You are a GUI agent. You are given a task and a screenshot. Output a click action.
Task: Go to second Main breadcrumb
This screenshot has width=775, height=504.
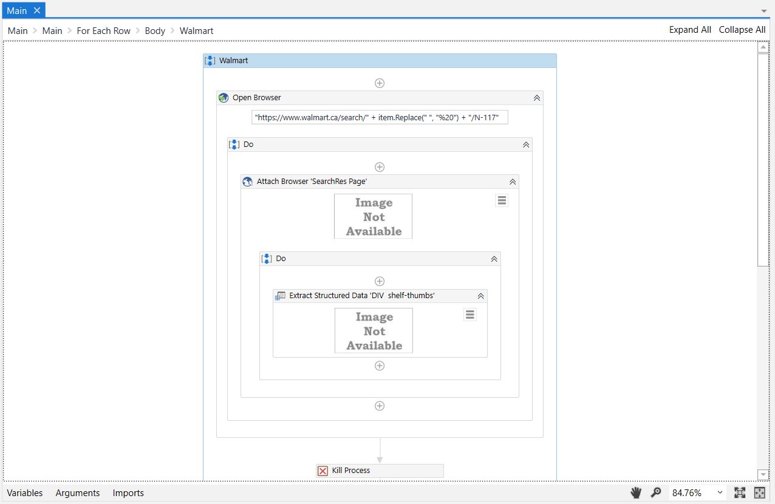(x=52, y=30)
